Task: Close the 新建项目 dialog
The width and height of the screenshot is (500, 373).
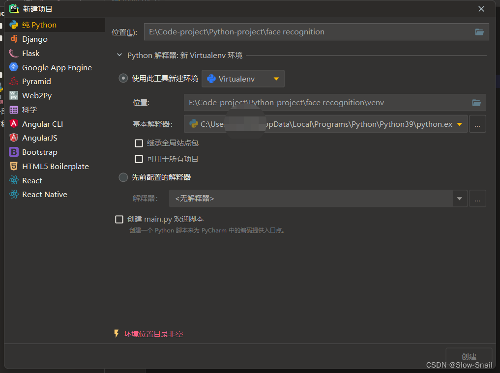Action: [x=481, y=9]
